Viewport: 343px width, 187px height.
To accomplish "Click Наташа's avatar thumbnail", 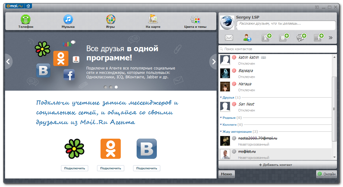I will (225, 87).
